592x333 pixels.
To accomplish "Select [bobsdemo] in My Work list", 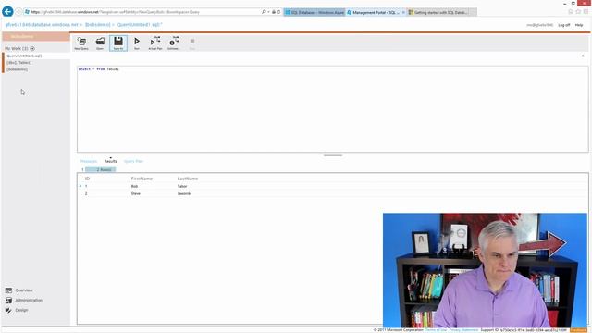I will (x=17, y=69).
